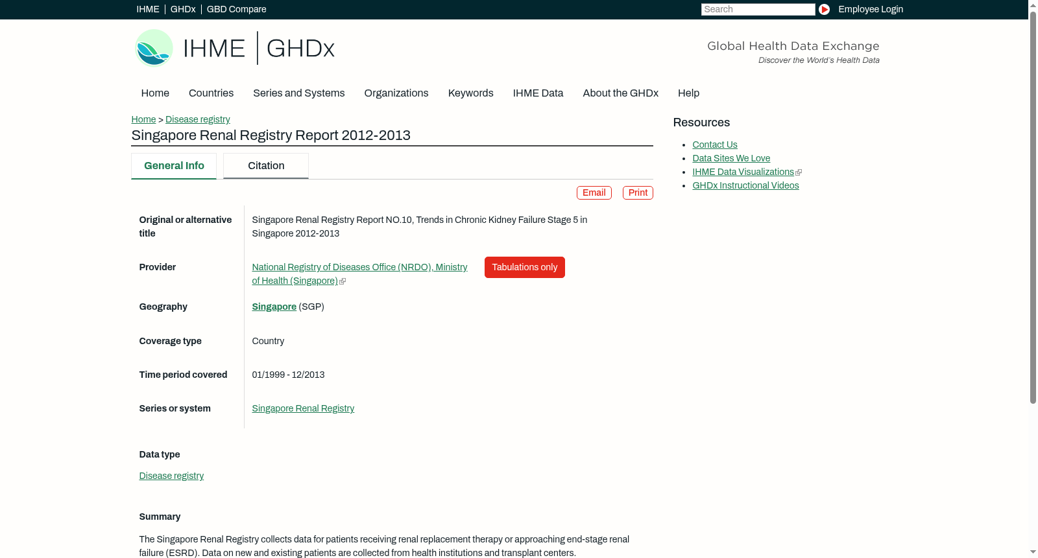Image resolution: width=1038 pixels, height=558 pixels.
Task: Open About the GHDx menu item
Action: pos(620,93)
